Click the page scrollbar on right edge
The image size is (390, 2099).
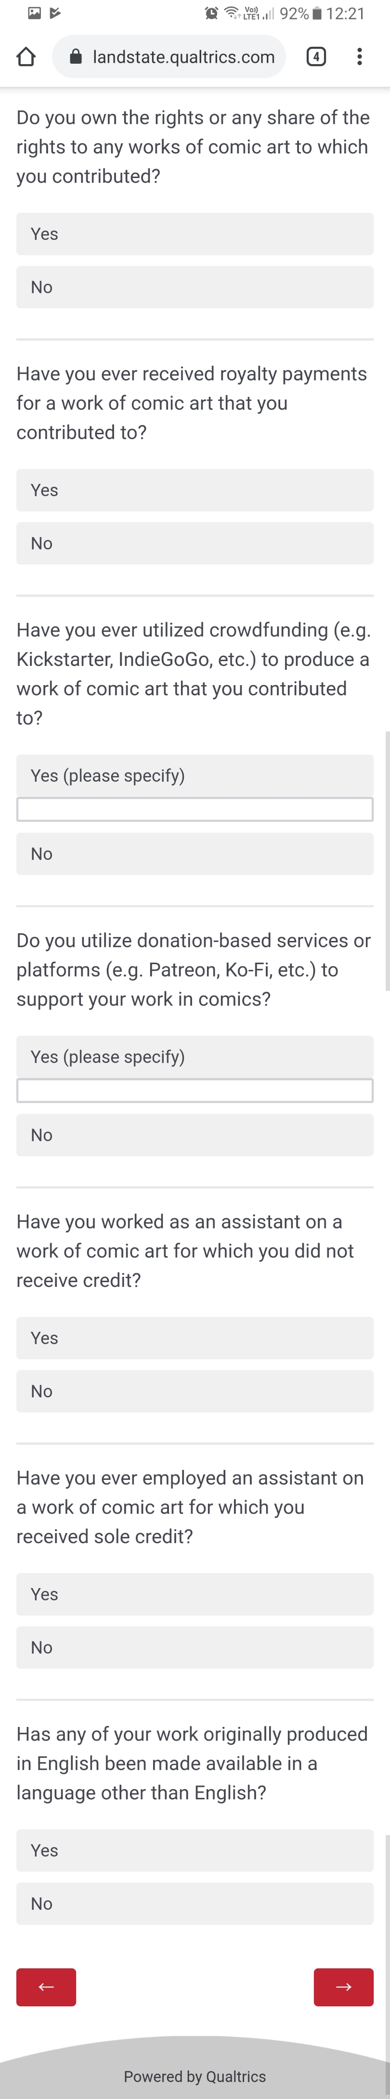tap(388, 860)
